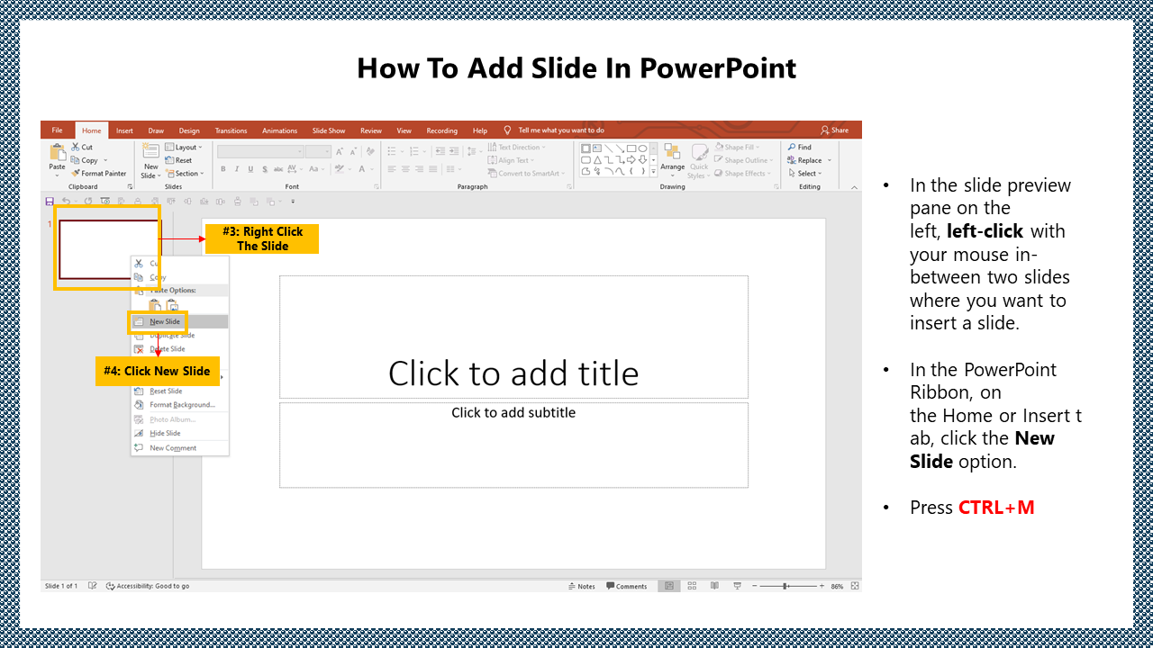Open the Clipboard dialog launcher
Viewport: 1153px width, 648px height.
pyautogui.click(x=130, y=186)
